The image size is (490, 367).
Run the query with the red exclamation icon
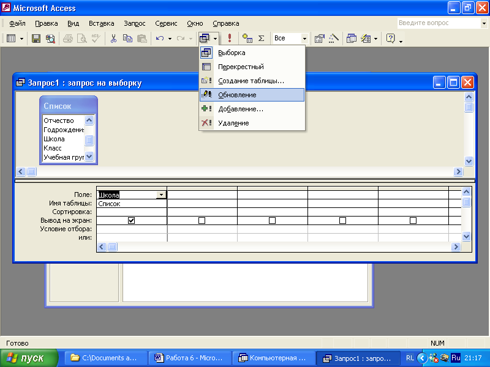[230, 39]
